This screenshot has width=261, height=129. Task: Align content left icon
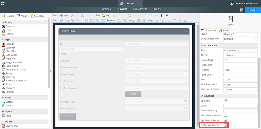tap(158, 20)
